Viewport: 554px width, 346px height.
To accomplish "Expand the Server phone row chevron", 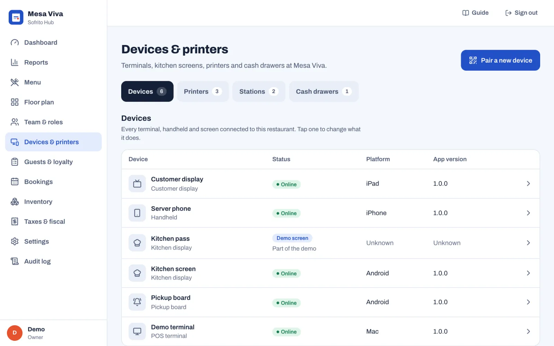I will [x=528, y=213].
